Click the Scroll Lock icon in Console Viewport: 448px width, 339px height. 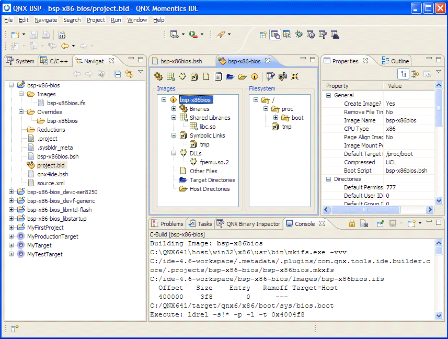coord(352,224)
